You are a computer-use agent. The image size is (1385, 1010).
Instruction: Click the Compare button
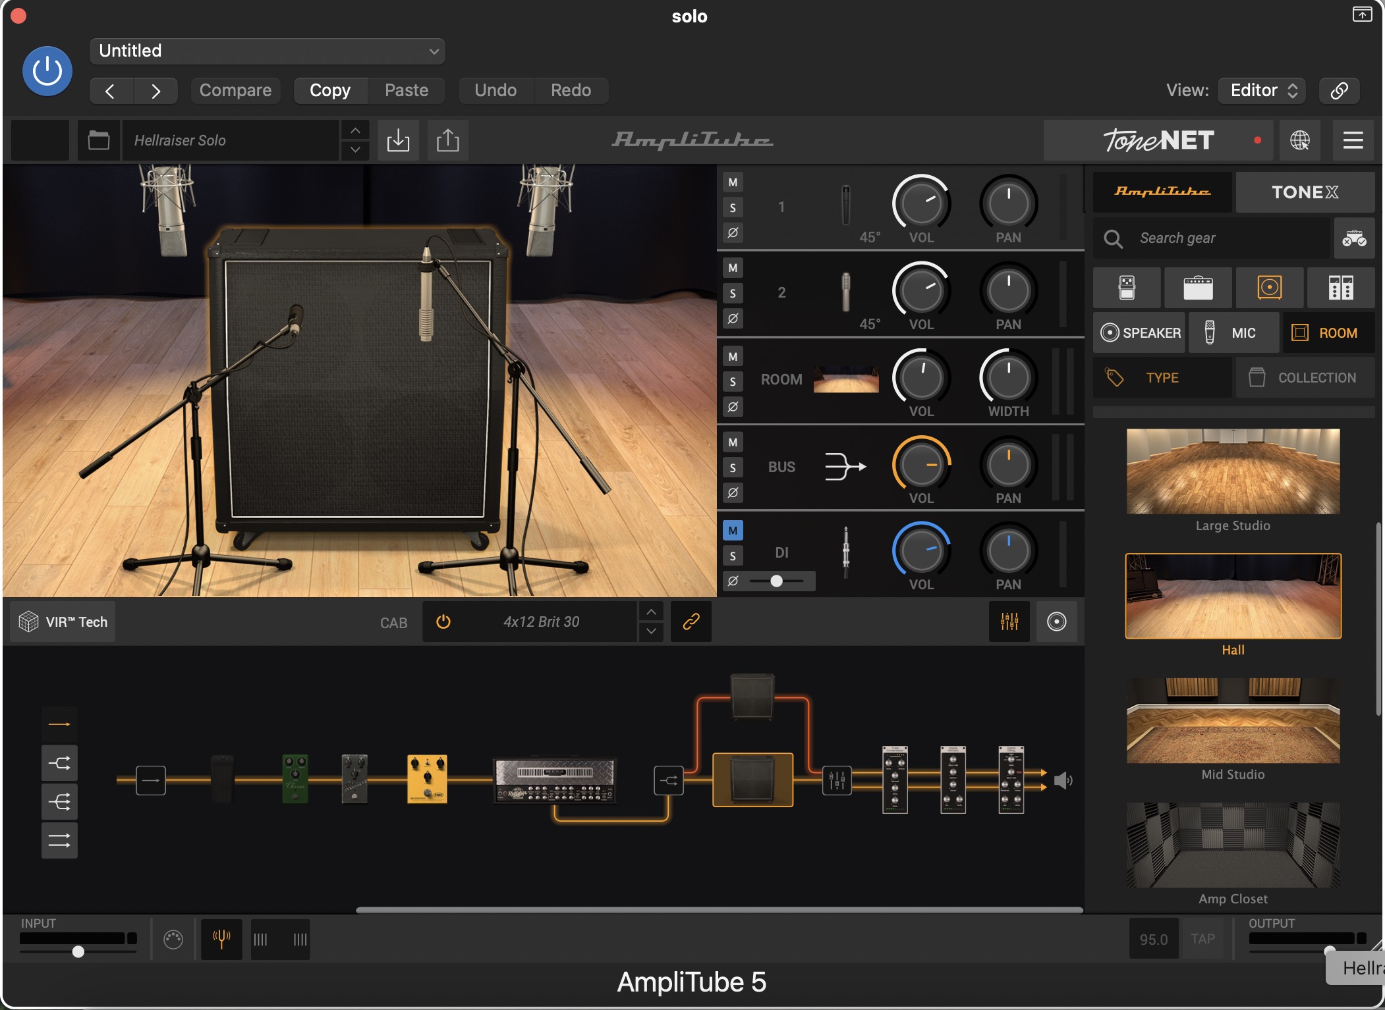pyautogui.click(x=235, y=90)
